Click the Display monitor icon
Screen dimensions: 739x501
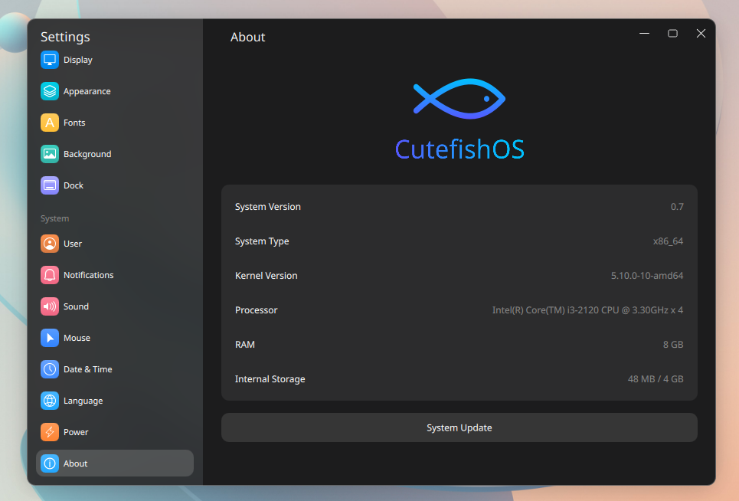[x=50, y=60]
